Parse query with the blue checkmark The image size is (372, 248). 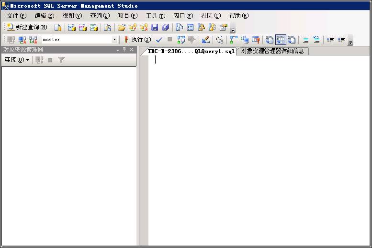159,40
